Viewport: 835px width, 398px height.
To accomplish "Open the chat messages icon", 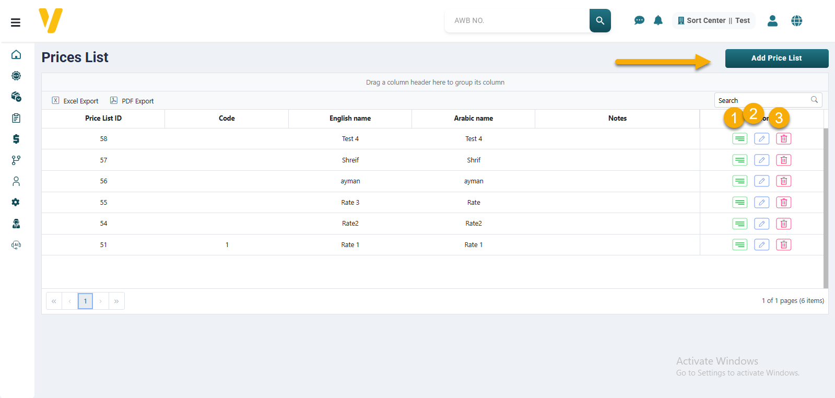I will click(x=639, y=20).
